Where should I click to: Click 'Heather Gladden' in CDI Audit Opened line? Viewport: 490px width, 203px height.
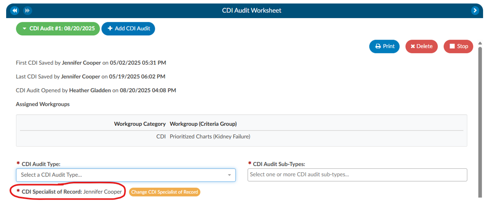tap(90, 90)
